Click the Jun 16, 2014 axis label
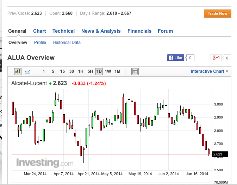The image size is (237, 185). [x=197, y=174]
